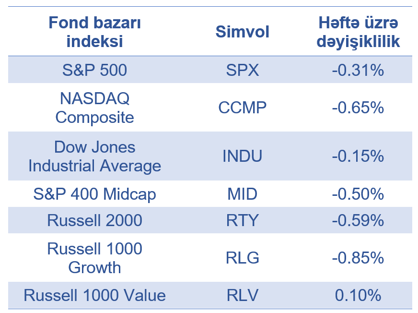This screenshot has width=418, height=313.
Task: Select the INDU symbol cell
Action: 242,156
